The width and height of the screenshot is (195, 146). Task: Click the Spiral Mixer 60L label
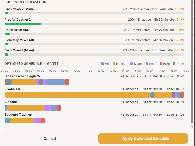point(17,30)
